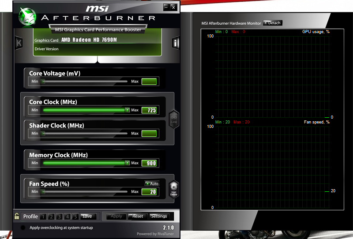Select profile slot 2

point(51,217)
